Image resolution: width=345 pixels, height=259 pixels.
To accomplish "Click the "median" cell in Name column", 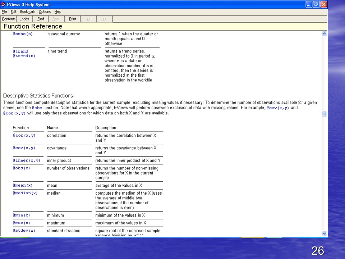I will pos(54,193).
